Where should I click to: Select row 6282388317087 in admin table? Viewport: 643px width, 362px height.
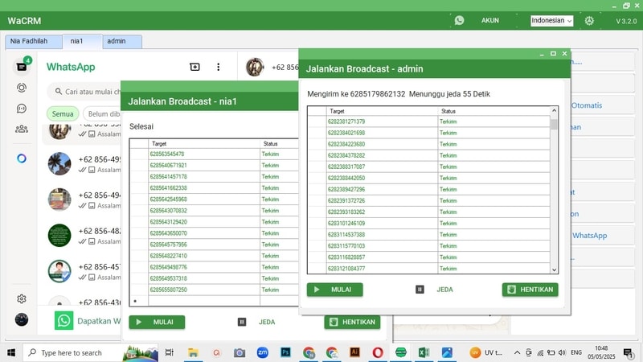[428, 167]
